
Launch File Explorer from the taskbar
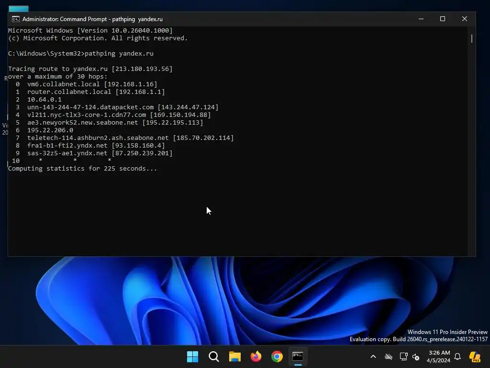(234, 356)
